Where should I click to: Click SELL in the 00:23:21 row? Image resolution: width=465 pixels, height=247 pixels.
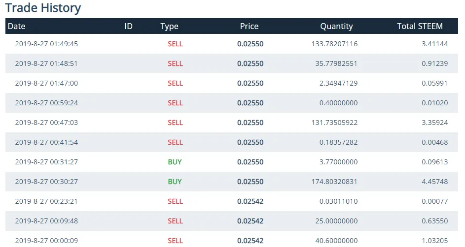click(x=175, y=201)
